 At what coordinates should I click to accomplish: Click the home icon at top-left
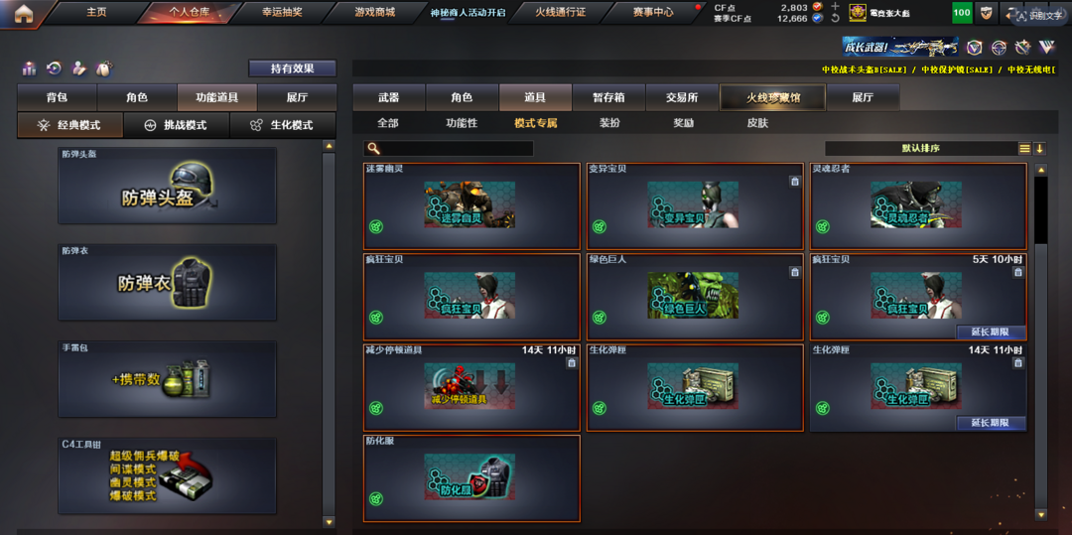click(23, 13)
